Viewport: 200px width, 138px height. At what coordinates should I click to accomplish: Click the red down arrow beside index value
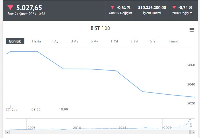(10, 7)
